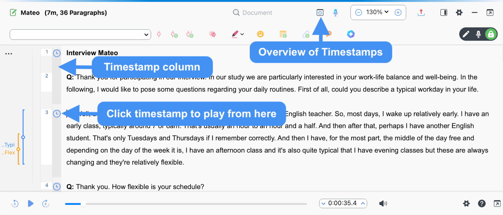Toggle the green lock read-only mode

[x=491, y=34]
